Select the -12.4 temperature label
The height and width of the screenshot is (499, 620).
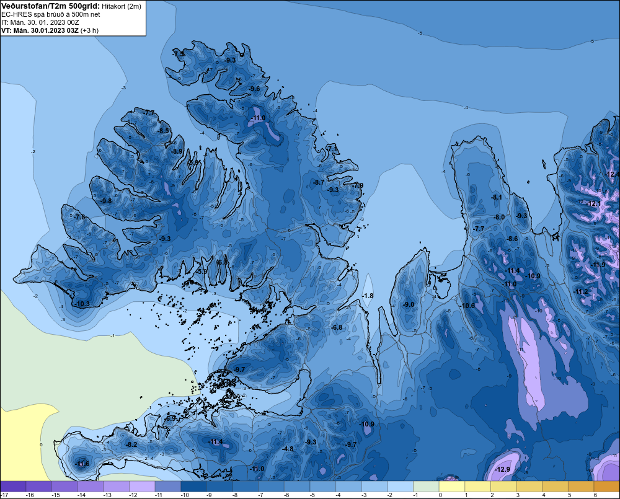tap(613, 174)
